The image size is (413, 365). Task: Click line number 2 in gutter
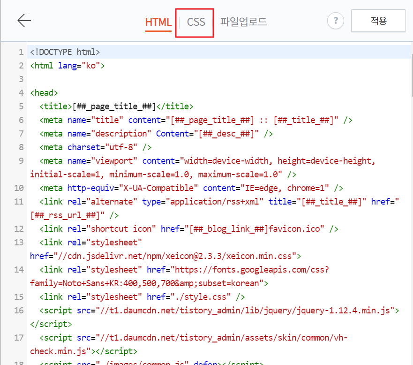pos(22,66)
